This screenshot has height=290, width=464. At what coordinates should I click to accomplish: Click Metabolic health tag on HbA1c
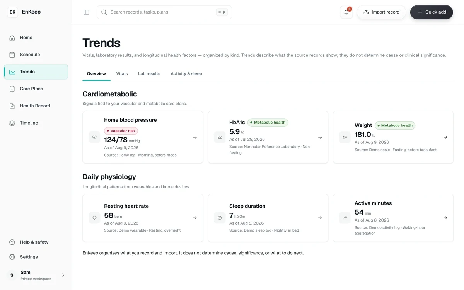tap(268, 123)
